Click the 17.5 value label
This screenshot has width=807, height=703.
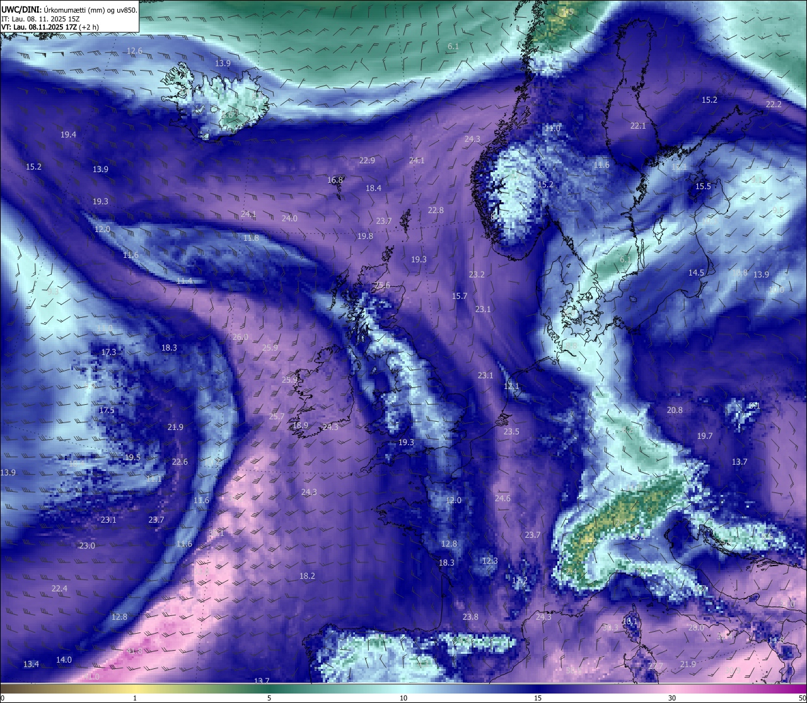(107, 410)
